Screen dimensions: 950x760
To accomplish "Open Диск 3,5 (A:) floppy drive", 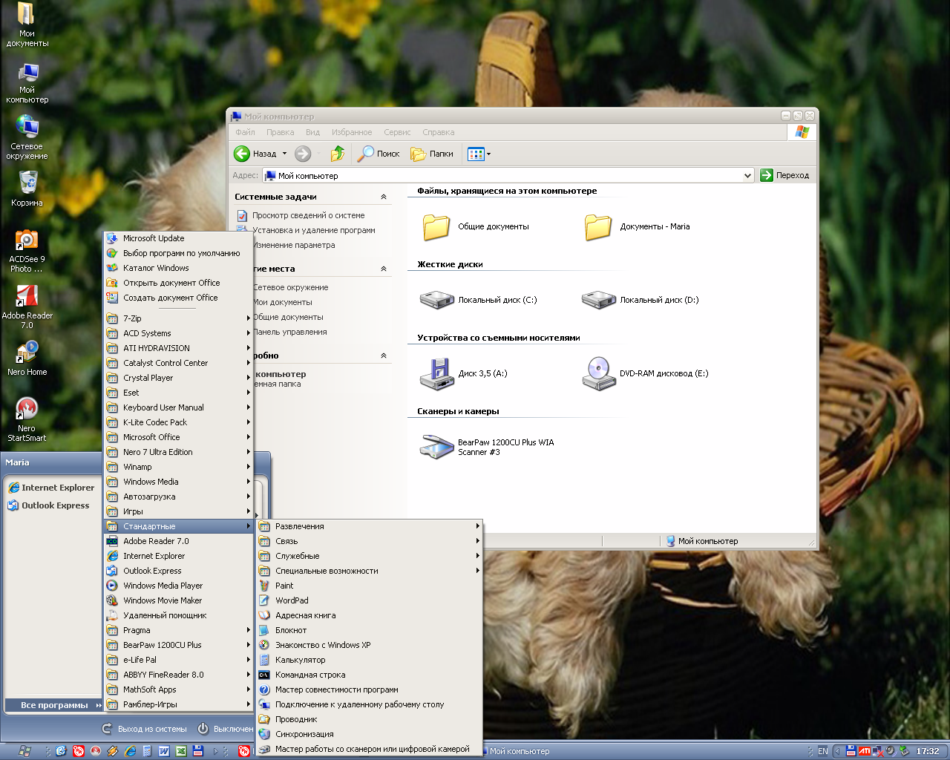I will [x=464, y=373].
